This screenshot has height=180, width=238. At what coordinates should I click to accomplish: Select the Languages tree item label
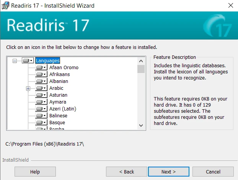47,61
